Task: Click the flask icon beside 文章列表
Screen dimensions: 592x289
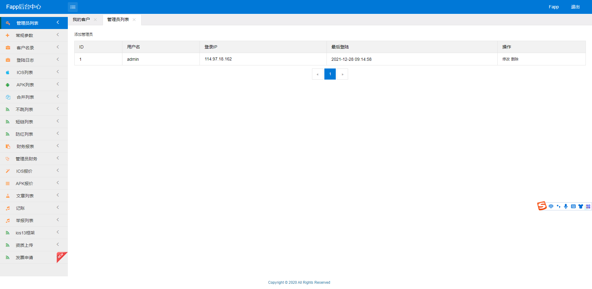Action: coord(8,196)
